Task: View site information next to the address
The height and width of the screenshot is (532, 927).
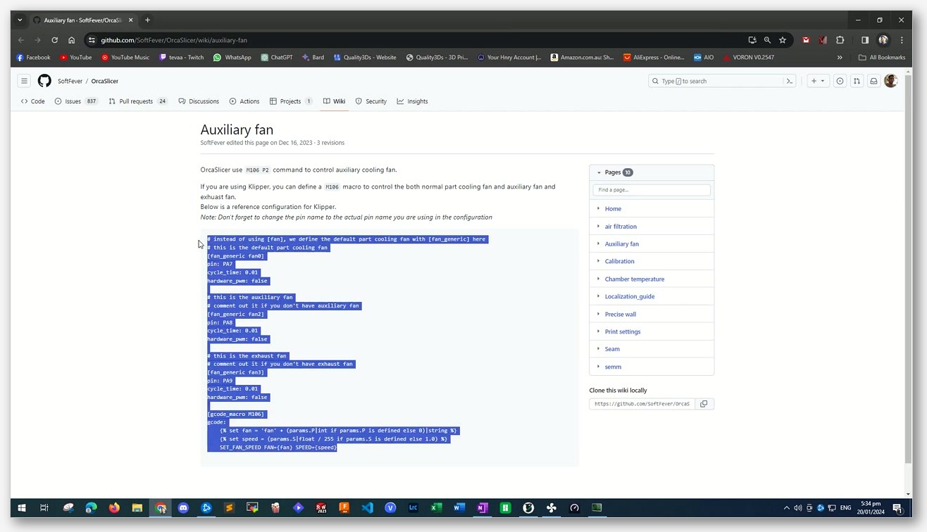Action: [x=92, y=40]
